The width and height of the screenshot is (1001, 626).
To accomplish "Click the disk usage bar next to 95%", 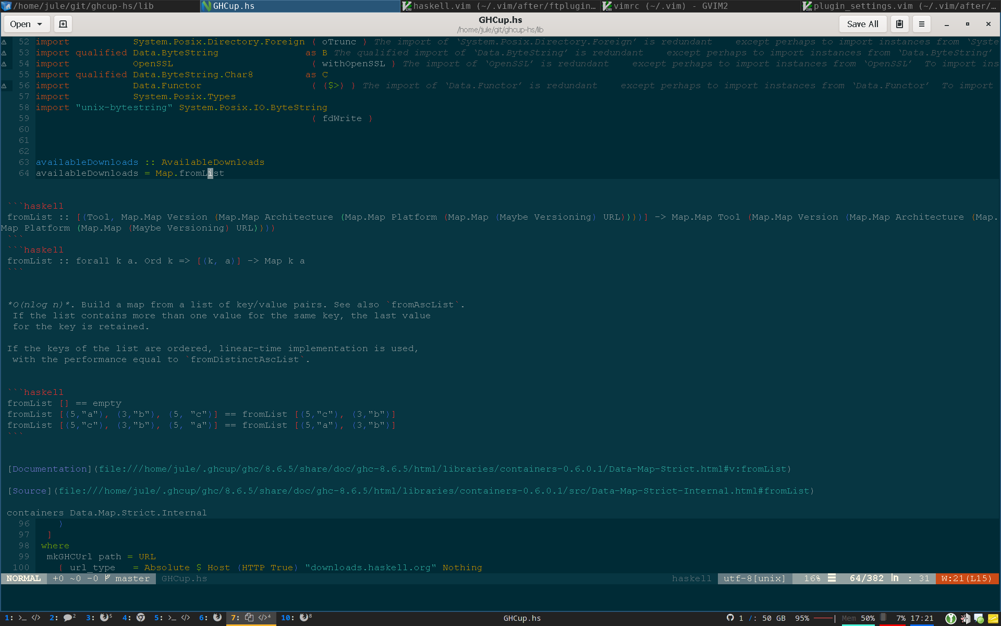I will pos(824,618).
